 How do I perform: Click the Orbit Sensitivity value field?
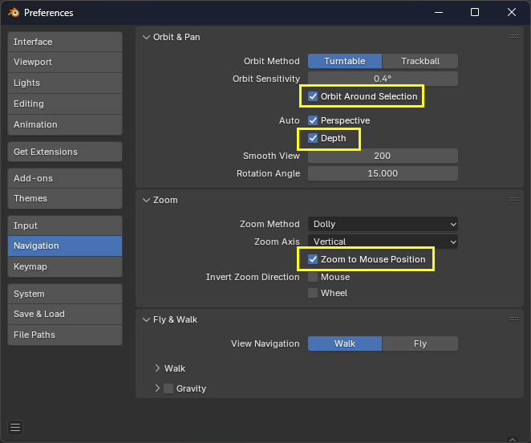click(383, 79)
